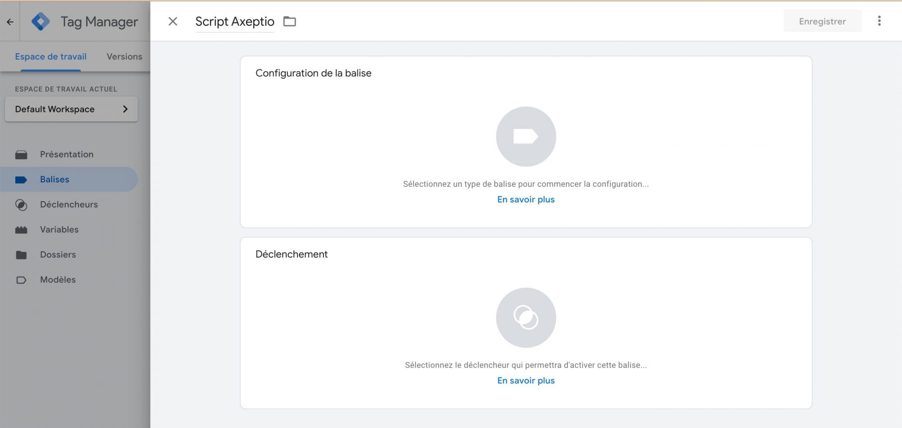Open Modèles in the sidebar
The height and width of the screenshot is (428, 902).
pyautogui.click(x=58, y=280)
